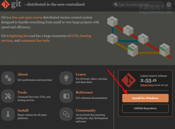Click 'Pro Git book, videos, tutorials' description

(x=92, y=80)
